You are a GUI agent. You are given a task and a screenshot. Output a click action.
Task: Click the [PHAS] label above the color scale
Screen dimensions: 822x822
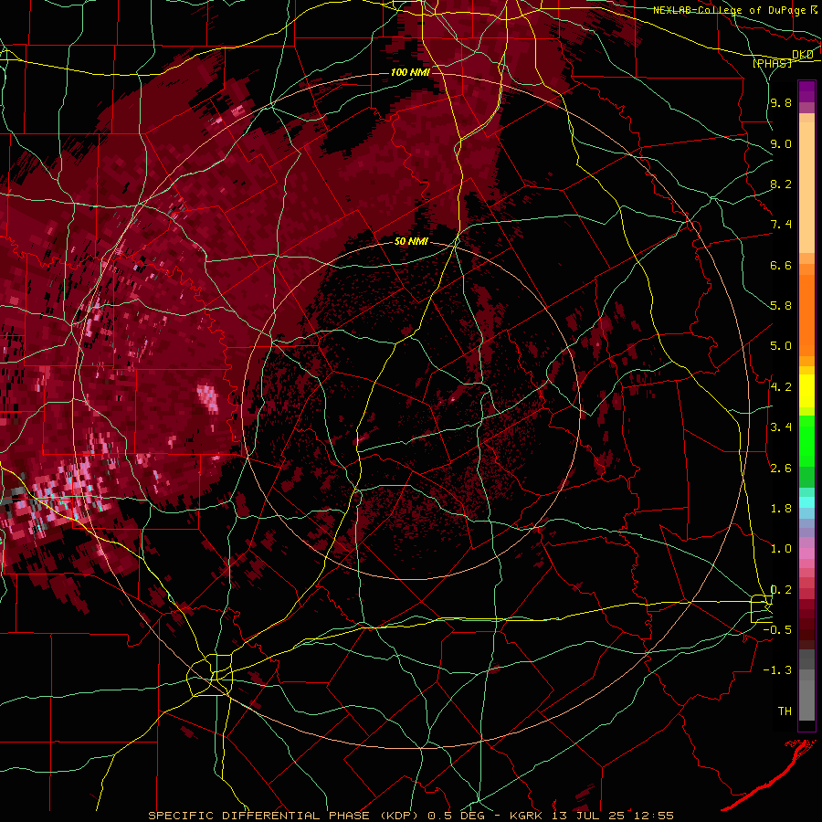pos(772,63)
